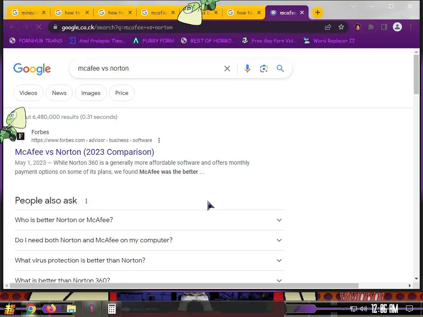The image size is (423, 317).
Task: Launch Firefox from the taskbar
Action: (51, 308)
